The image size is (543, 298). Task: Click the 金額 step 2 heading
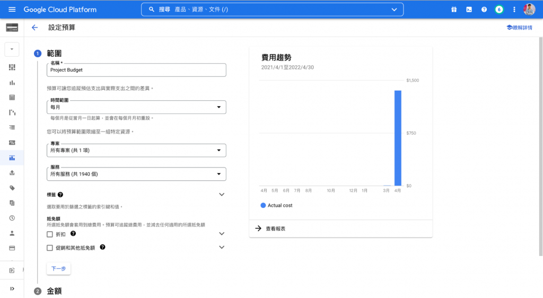click(x=54, y=291)
